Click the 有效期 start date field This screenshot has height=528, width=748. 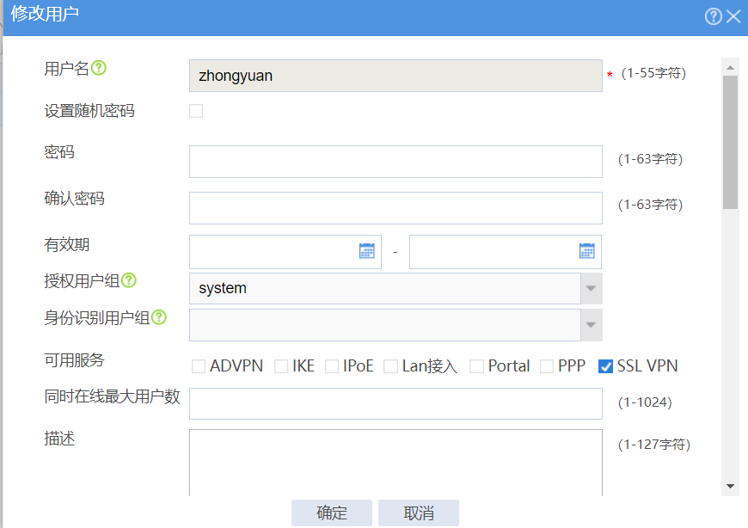285,252
